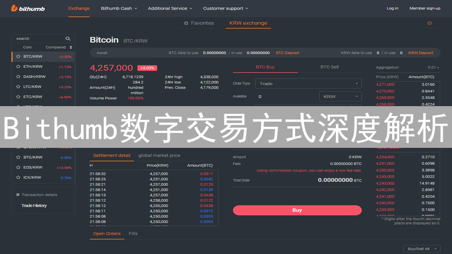This screenshot has height=254, width=452.
Task: Switch to the Favorites tab
Action: (199, 23)
